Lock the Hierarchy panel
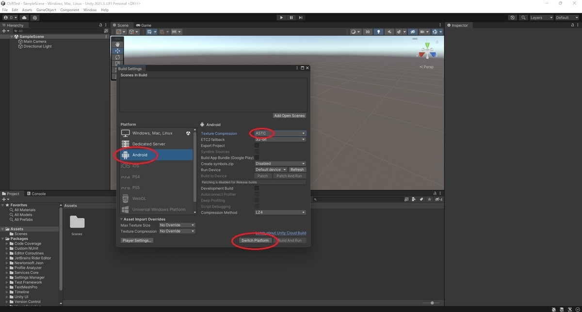Image resolution: width=582 pixels, height=312 pixels. click(x=101, y=25)
